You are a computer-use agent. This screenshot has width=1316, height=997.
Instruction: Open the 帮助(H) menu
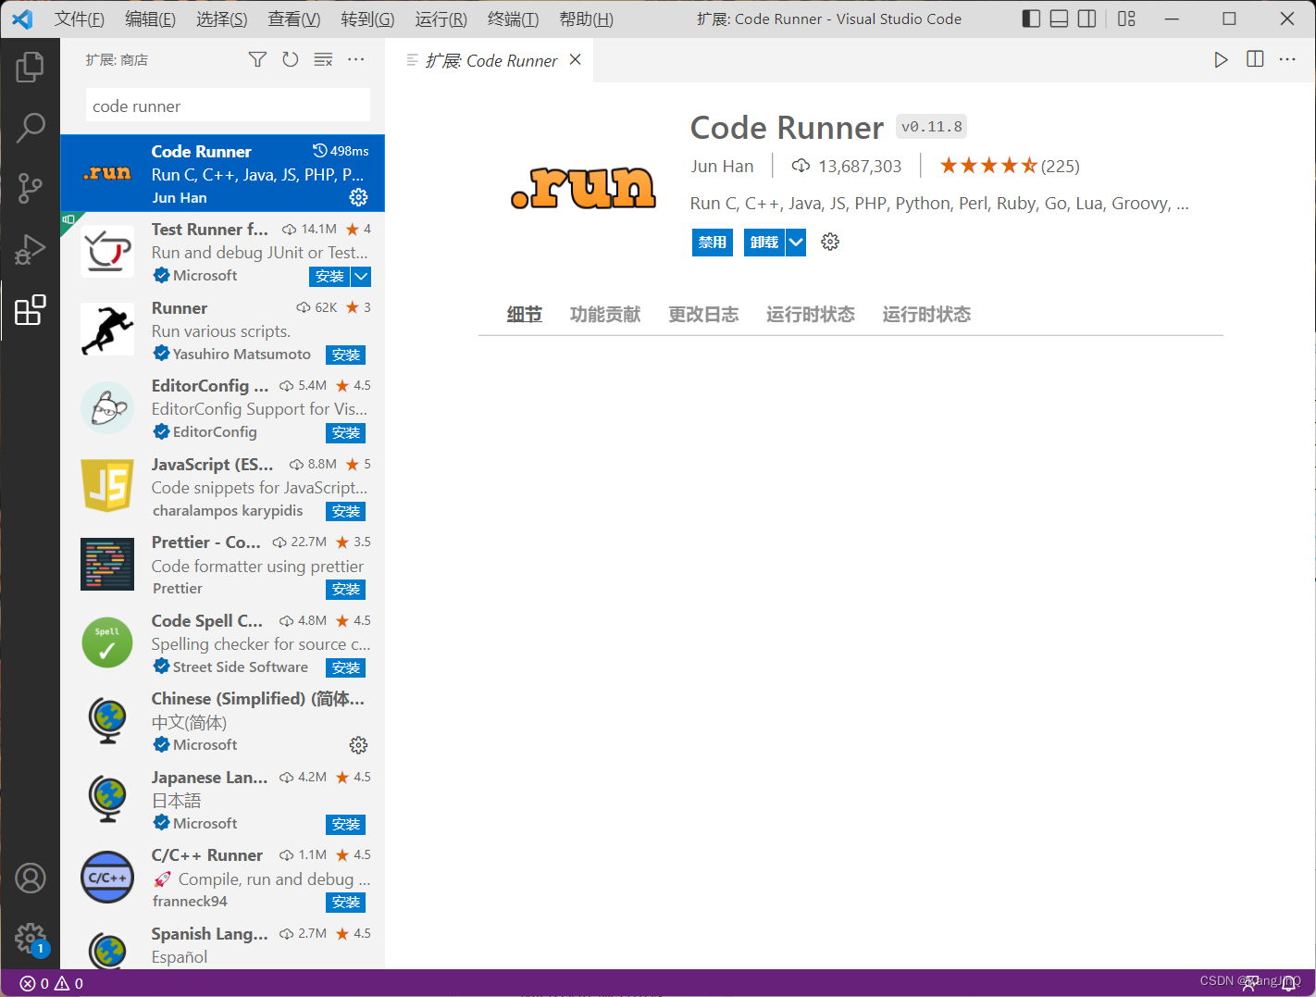coord(586,19)
